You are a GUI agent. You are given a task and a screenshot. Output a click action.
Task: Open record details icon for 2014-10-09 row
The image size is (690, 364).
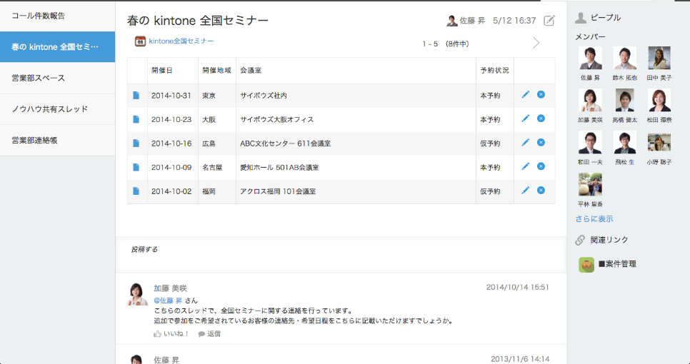pyautogui.click(x=136, y=167)
